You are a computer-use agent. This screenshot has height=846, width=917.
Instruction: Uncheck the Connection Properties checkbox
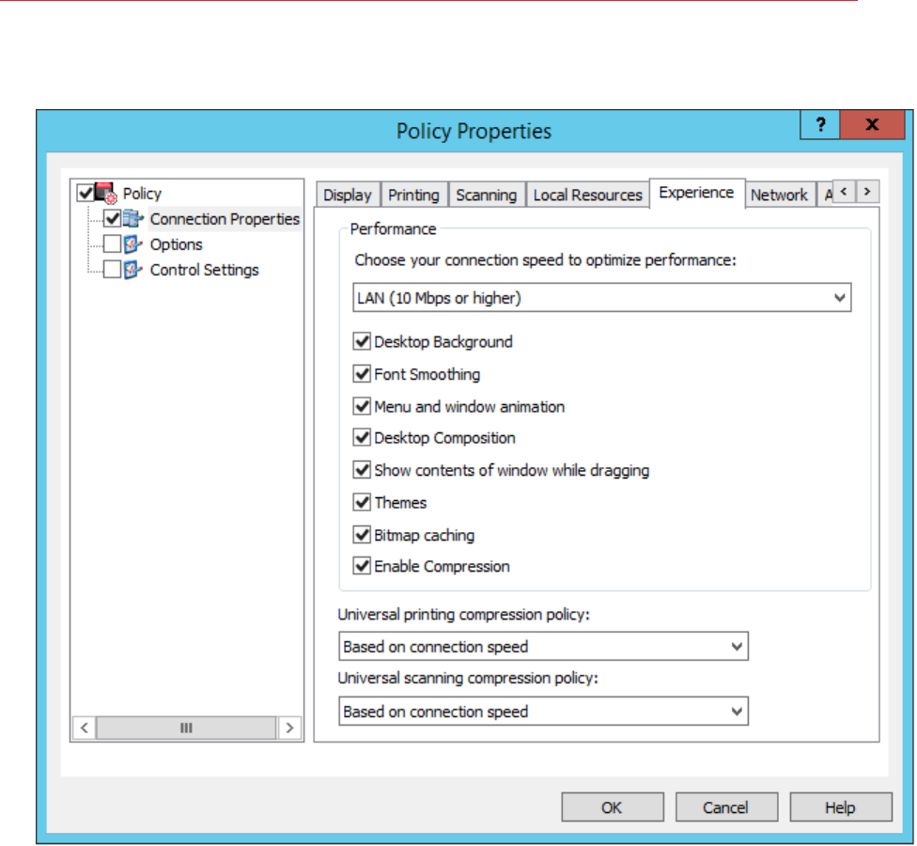click(x=113, y=219)
